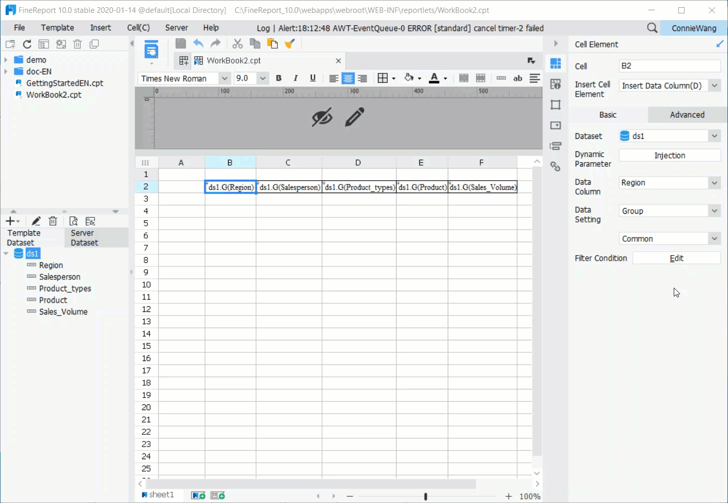This screenshot has height=503, width=728.
Task: Open the Server menu
Action: click(176, 28)
